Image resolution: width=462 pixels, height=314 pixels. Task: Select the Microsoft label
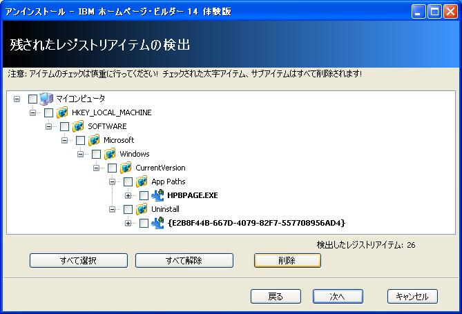coord(119,140)
